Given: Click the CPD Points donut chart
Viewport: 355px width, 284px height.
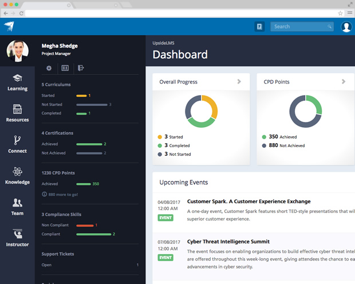Looking at the screenshot, I should (306, 111).
